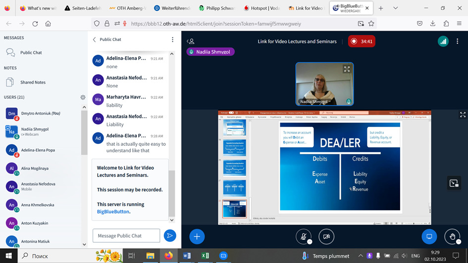Click the raise hand button
The width and height of the screenshot is (468, 263).
452,237
